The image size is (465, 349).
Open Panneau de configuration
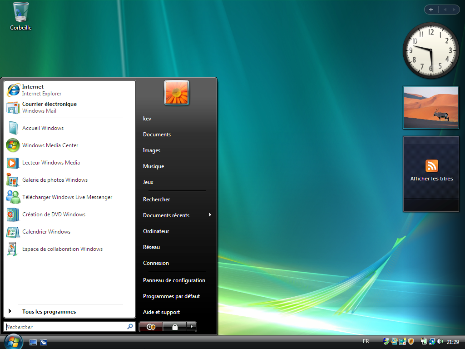tap(174, 280)
